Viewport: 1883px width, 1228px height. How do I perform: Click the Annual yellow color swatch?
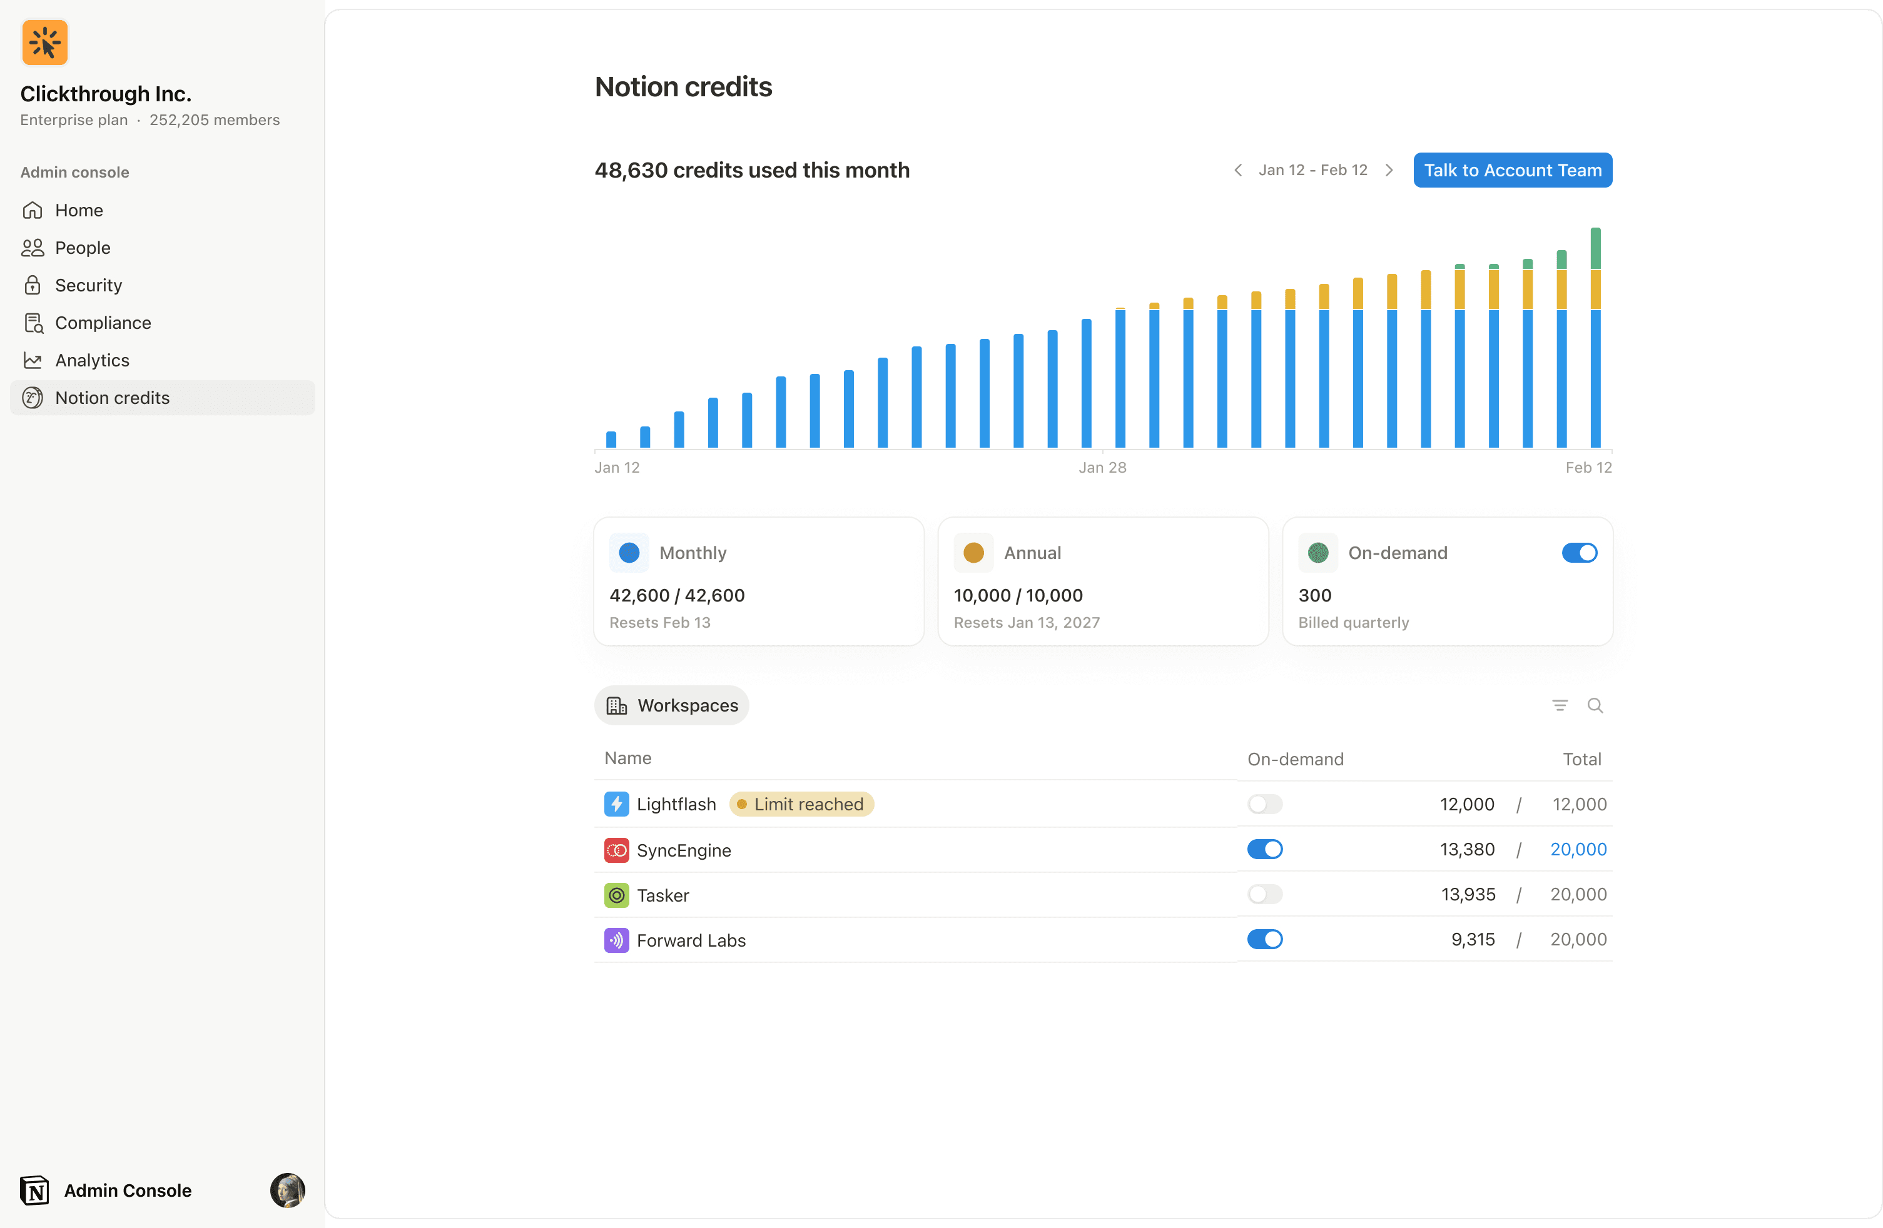(974, 553)
